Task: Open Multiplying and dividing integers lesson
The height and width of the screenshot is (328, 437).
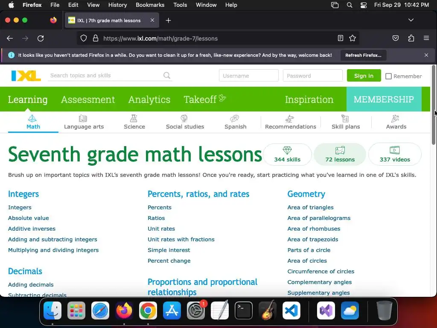Action: [x=53, y=250]
